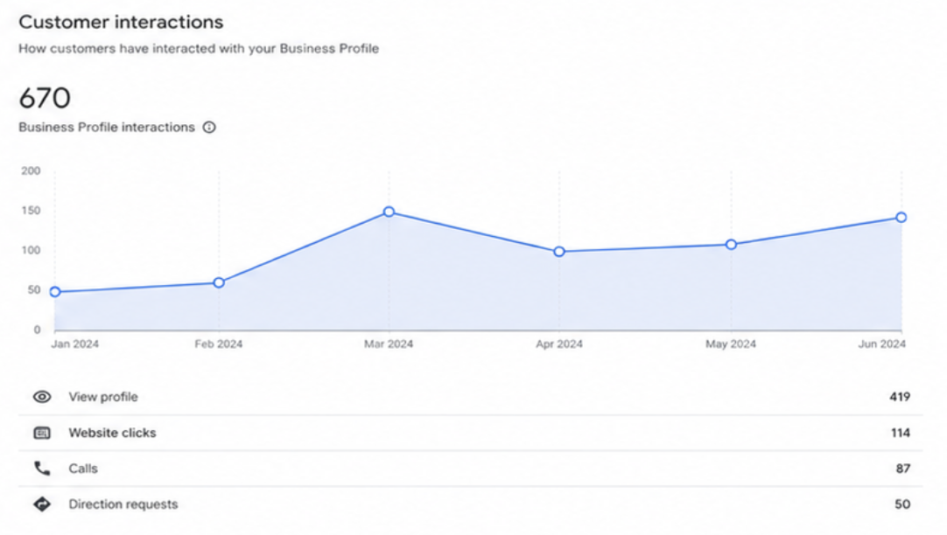The width and height of the screenshot is (947, 535).
Task: Click the May 2024 axis label
Action: click(731, 344)
